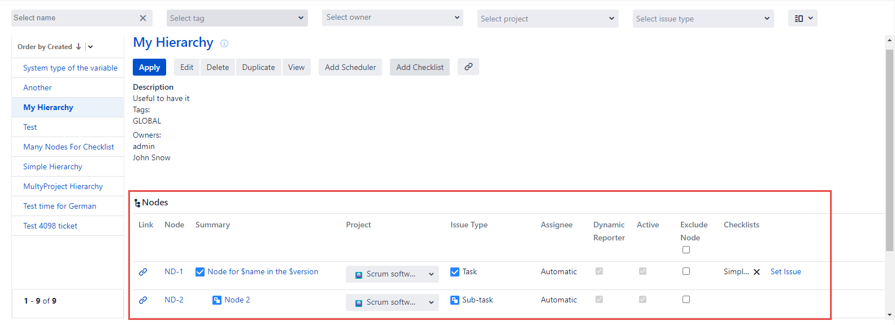The width and height of the screenshot is (895, 325).
Task: Tick Exclude Node checkbox for ND-2
Action: point(686,300)
